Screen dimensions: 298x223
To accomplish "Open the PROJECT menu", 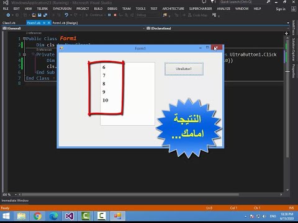I will point(83,9).
